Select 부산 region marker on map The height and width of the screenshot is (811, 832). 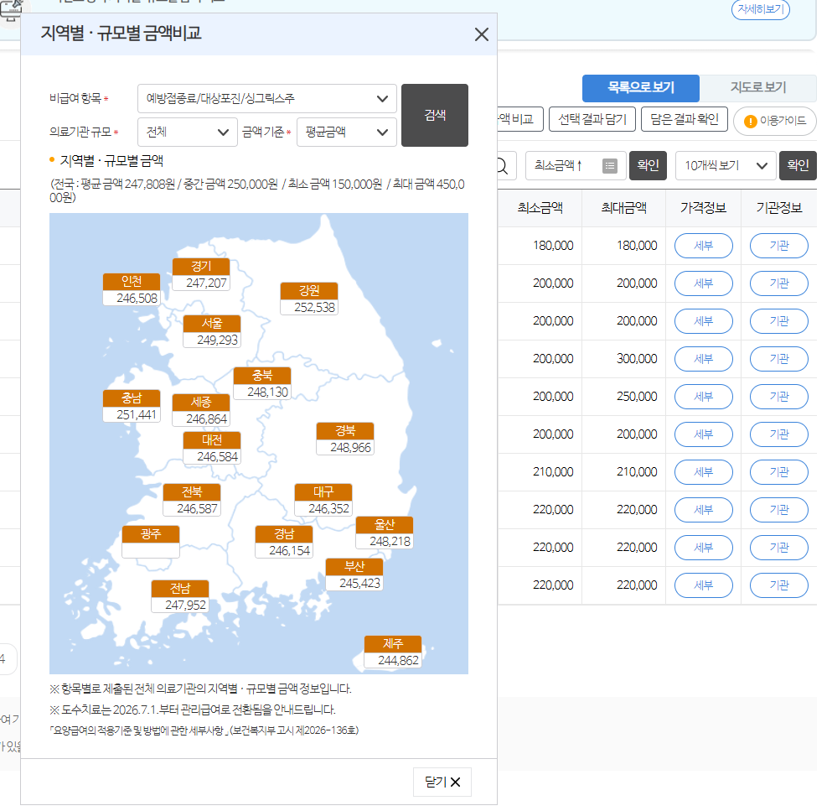(354, 574)
